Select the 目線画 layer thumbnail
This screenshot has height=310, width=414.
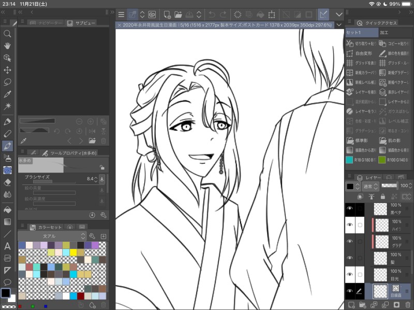tap(380, 291)
